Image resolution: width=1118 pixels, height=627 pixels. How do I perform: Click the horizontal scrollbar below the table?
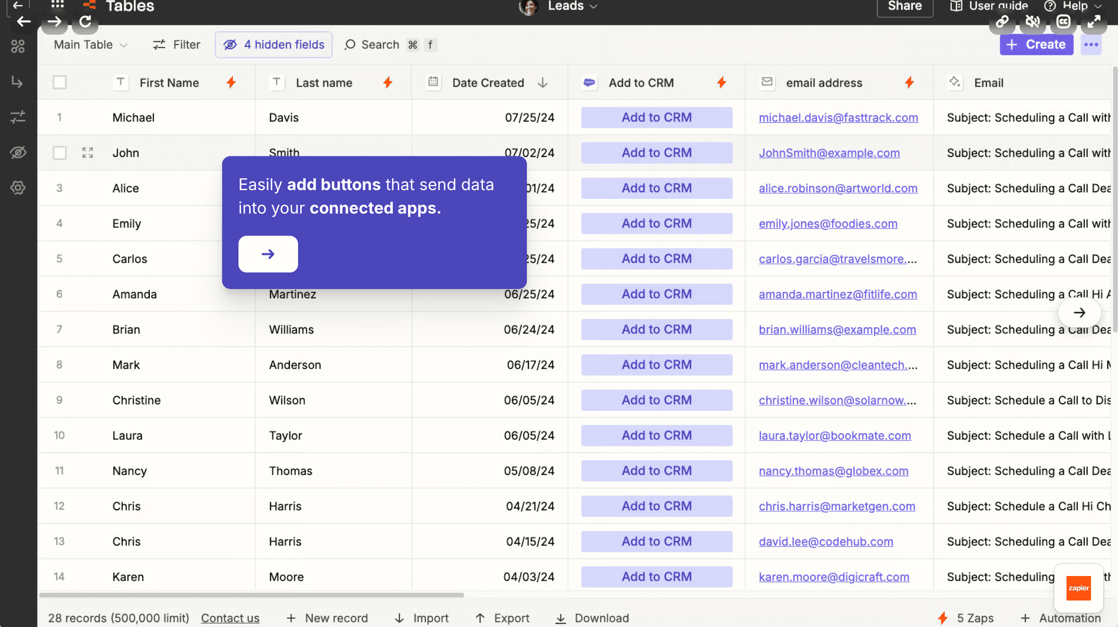click(x=251, y=595)
